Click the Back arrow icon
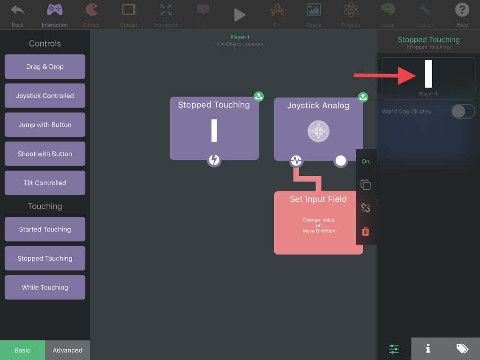Viewport: 480px width, 360px height. coord(17,10)
